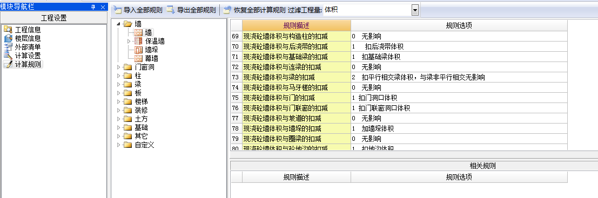Select 工程信息 in navigation list
598x198 pixels.
pos(28,30)
